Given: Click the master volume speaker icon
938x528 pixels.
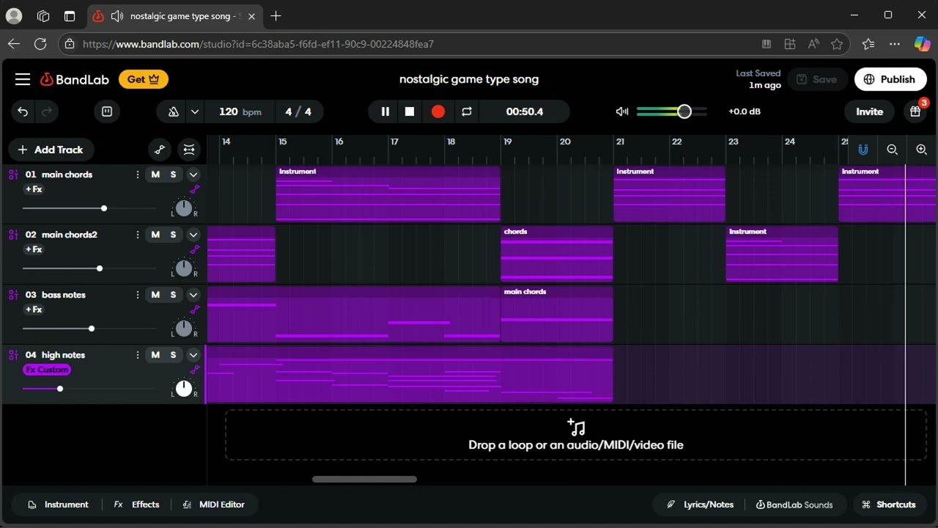Looking at the screenshot, I should coord(622,111).
